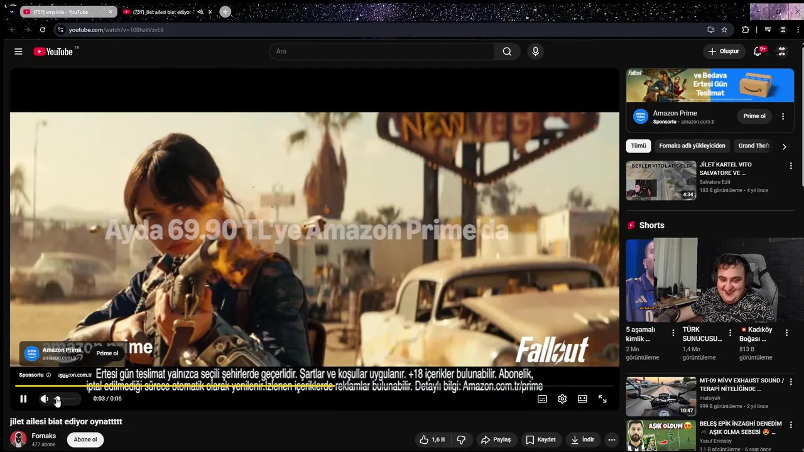The image size is (804, 452).
Task: Open the Amazon Prime ad options menu
Action: (783, 116)
